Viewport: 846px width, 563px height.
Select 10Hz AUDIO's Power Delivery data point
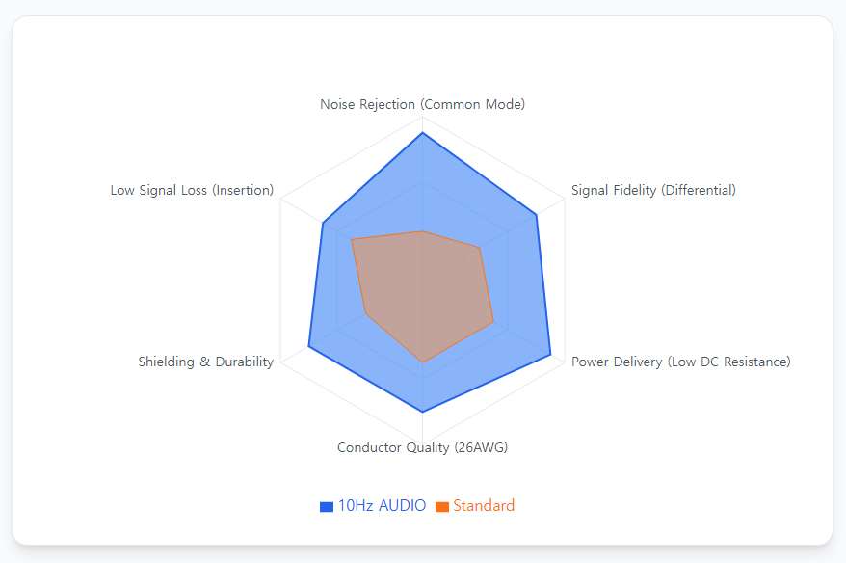550,356
